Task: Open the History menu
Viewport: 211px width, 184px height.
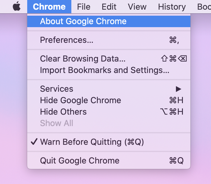Action: click(172, 7)
